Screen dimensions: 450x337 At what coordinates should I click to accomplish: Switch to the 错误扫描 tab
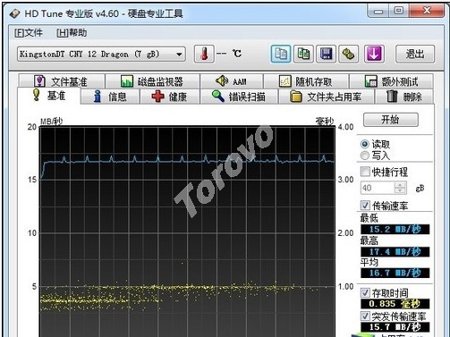(x=239, y=97)
